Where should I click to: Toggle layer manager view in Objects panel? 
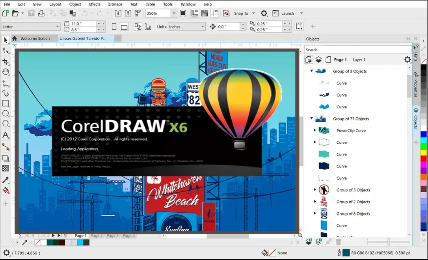tap(318, 59)
